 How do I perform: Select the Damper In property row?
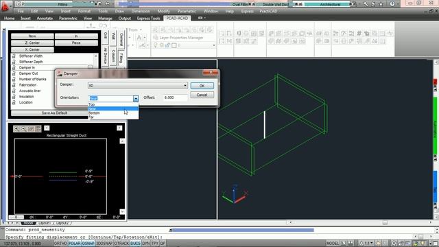52,67
